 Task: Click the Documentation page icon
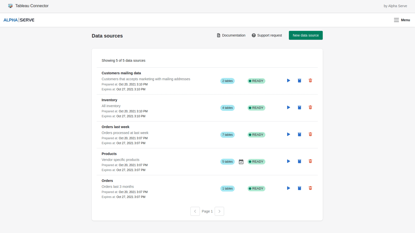coord(218,35)
